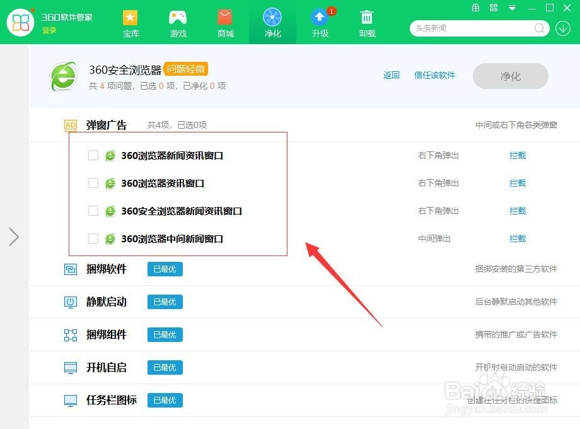Screen dimensions: 580x429
Task: Click the AD 弹窗广告 section icon
Action: tap(71, 125)
